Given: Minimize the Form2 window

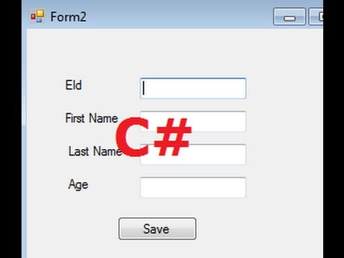Looking at the screenshot, I should point(290,16).
